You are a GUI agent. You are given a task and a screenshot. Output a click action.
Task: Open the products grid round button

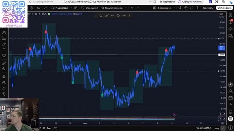(x=230, y=119)
